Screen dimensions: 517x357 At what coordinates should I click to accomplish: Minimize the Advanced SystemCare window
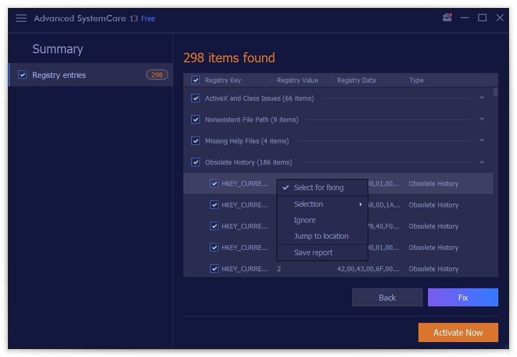tap(465, 18)
